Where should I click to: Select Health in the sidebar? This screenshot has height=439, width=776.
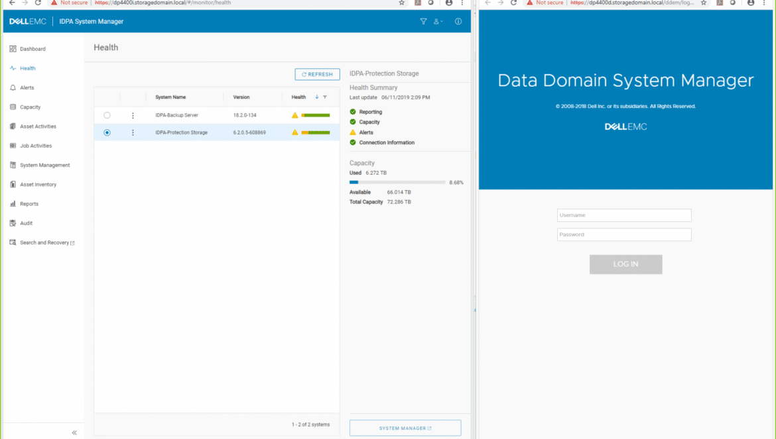28,68
